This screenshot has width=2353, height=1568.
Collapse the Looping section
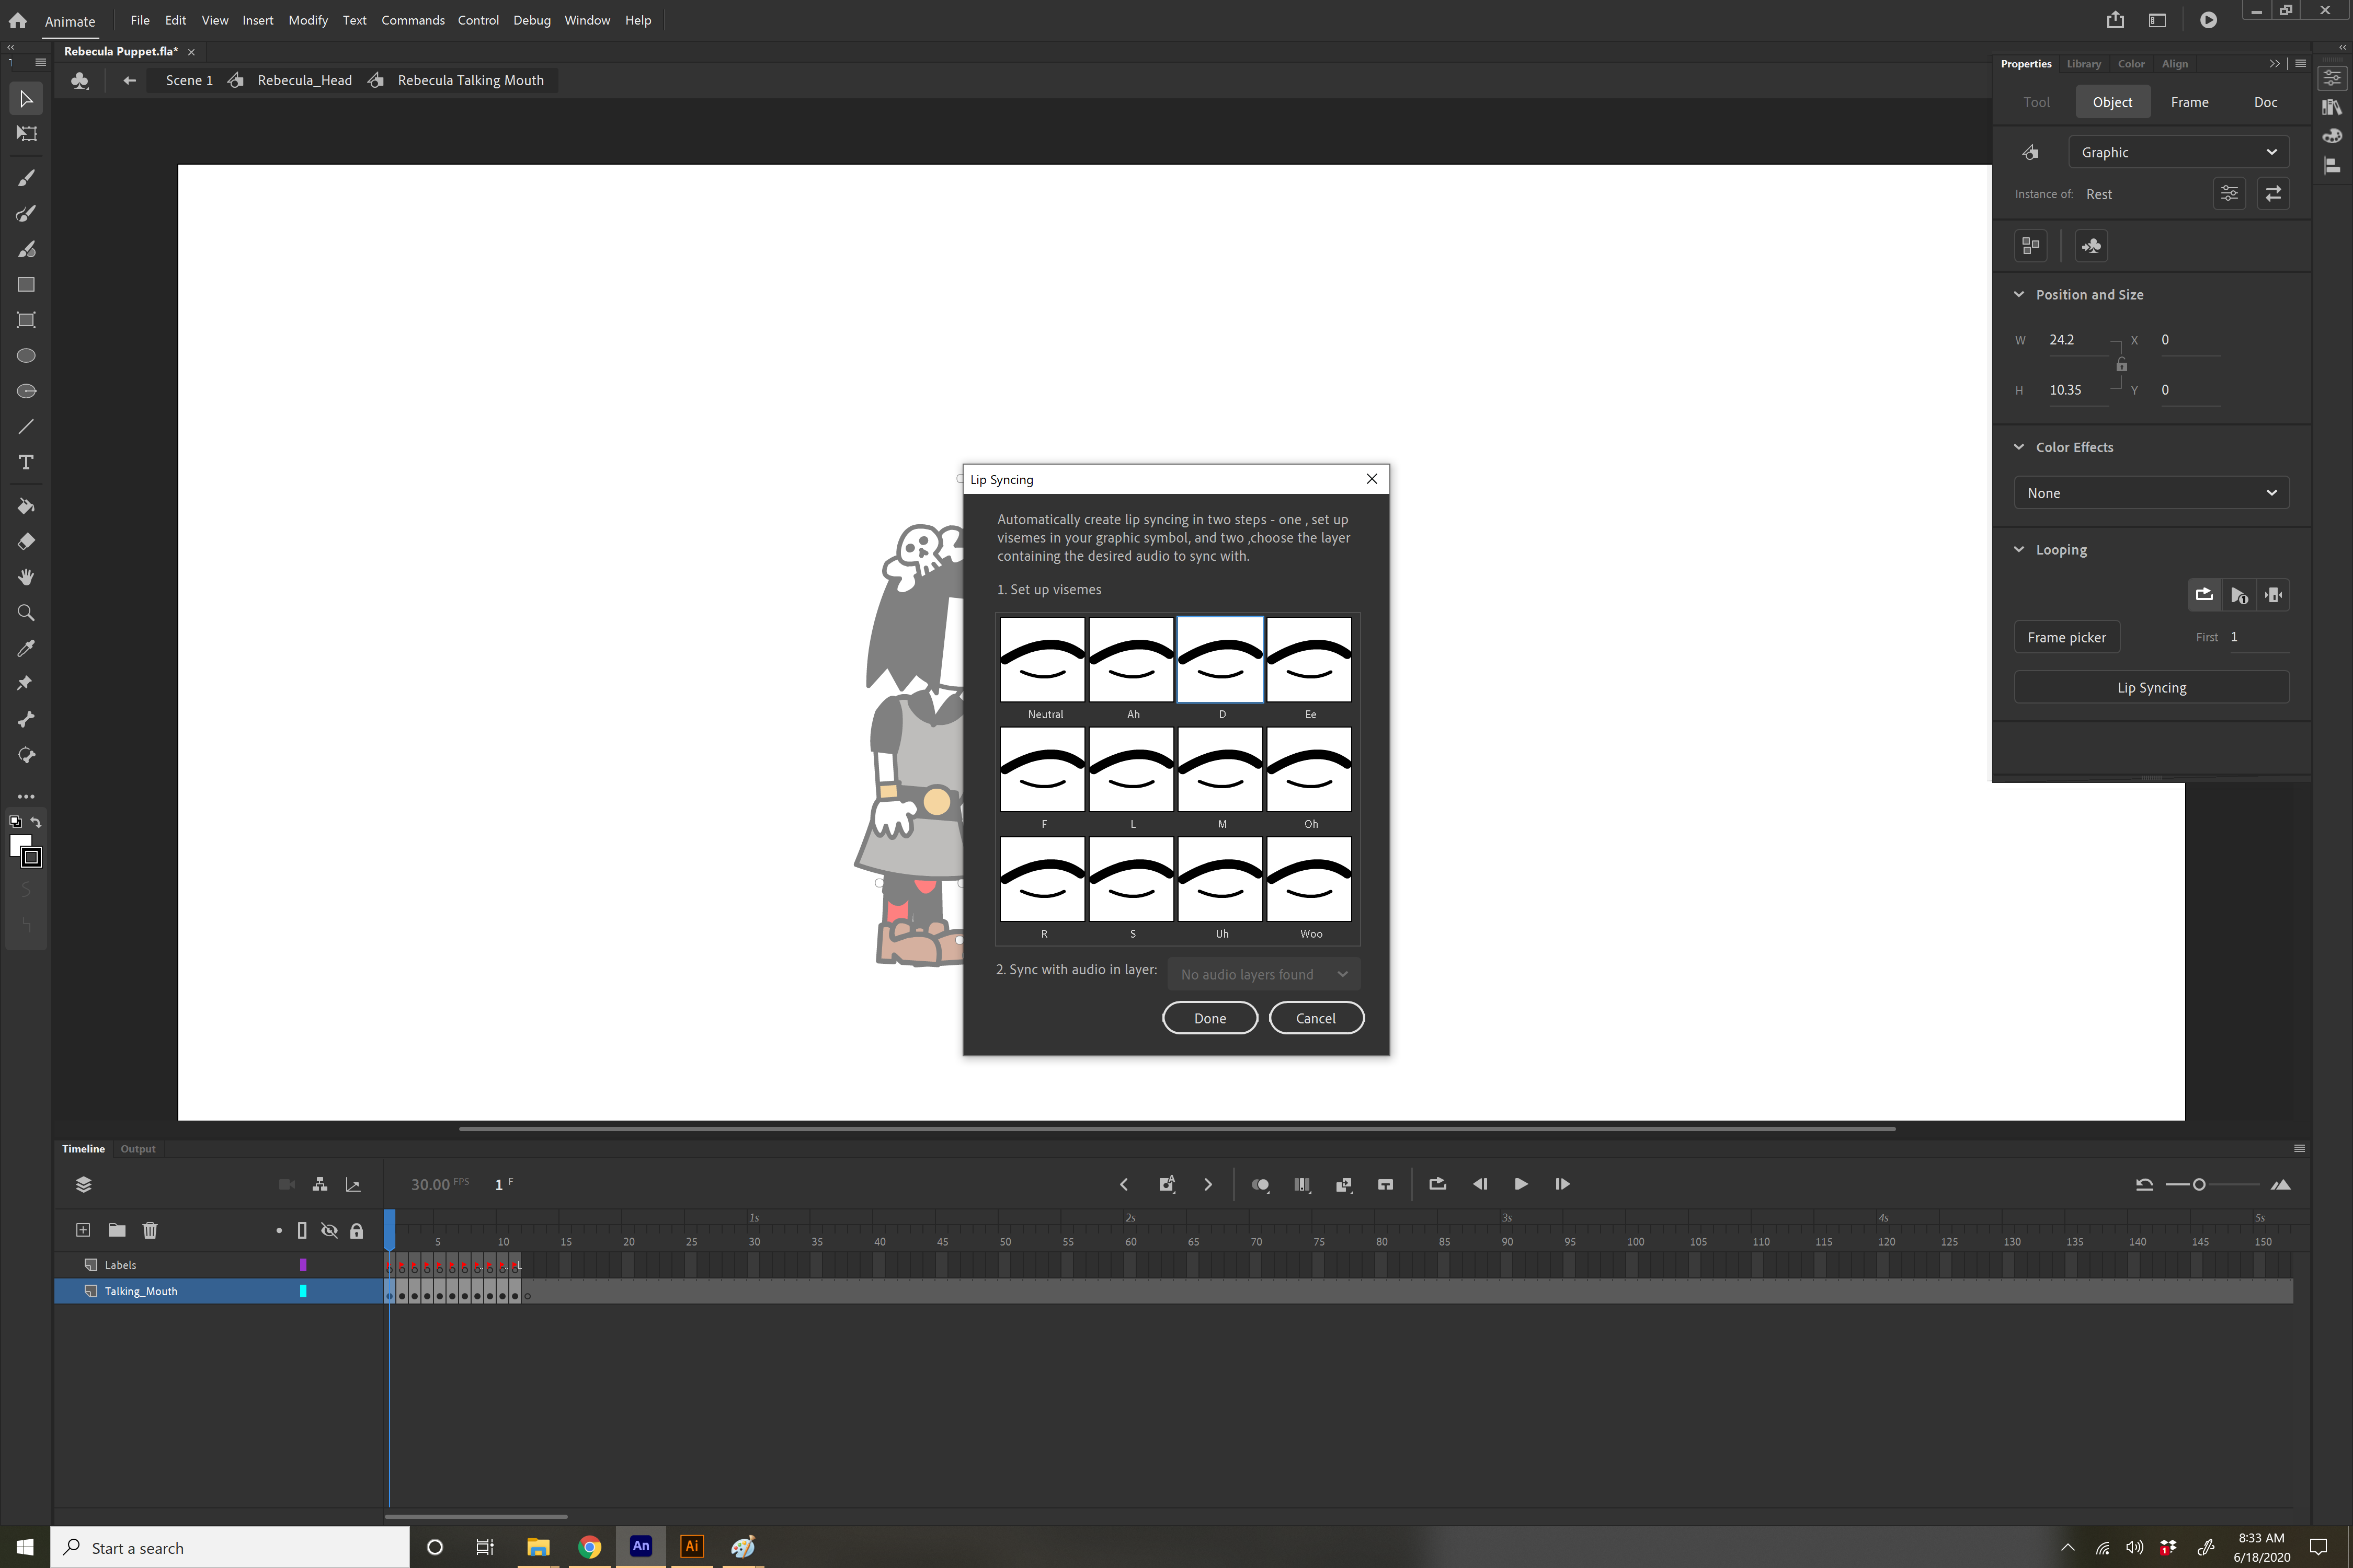2019,549
